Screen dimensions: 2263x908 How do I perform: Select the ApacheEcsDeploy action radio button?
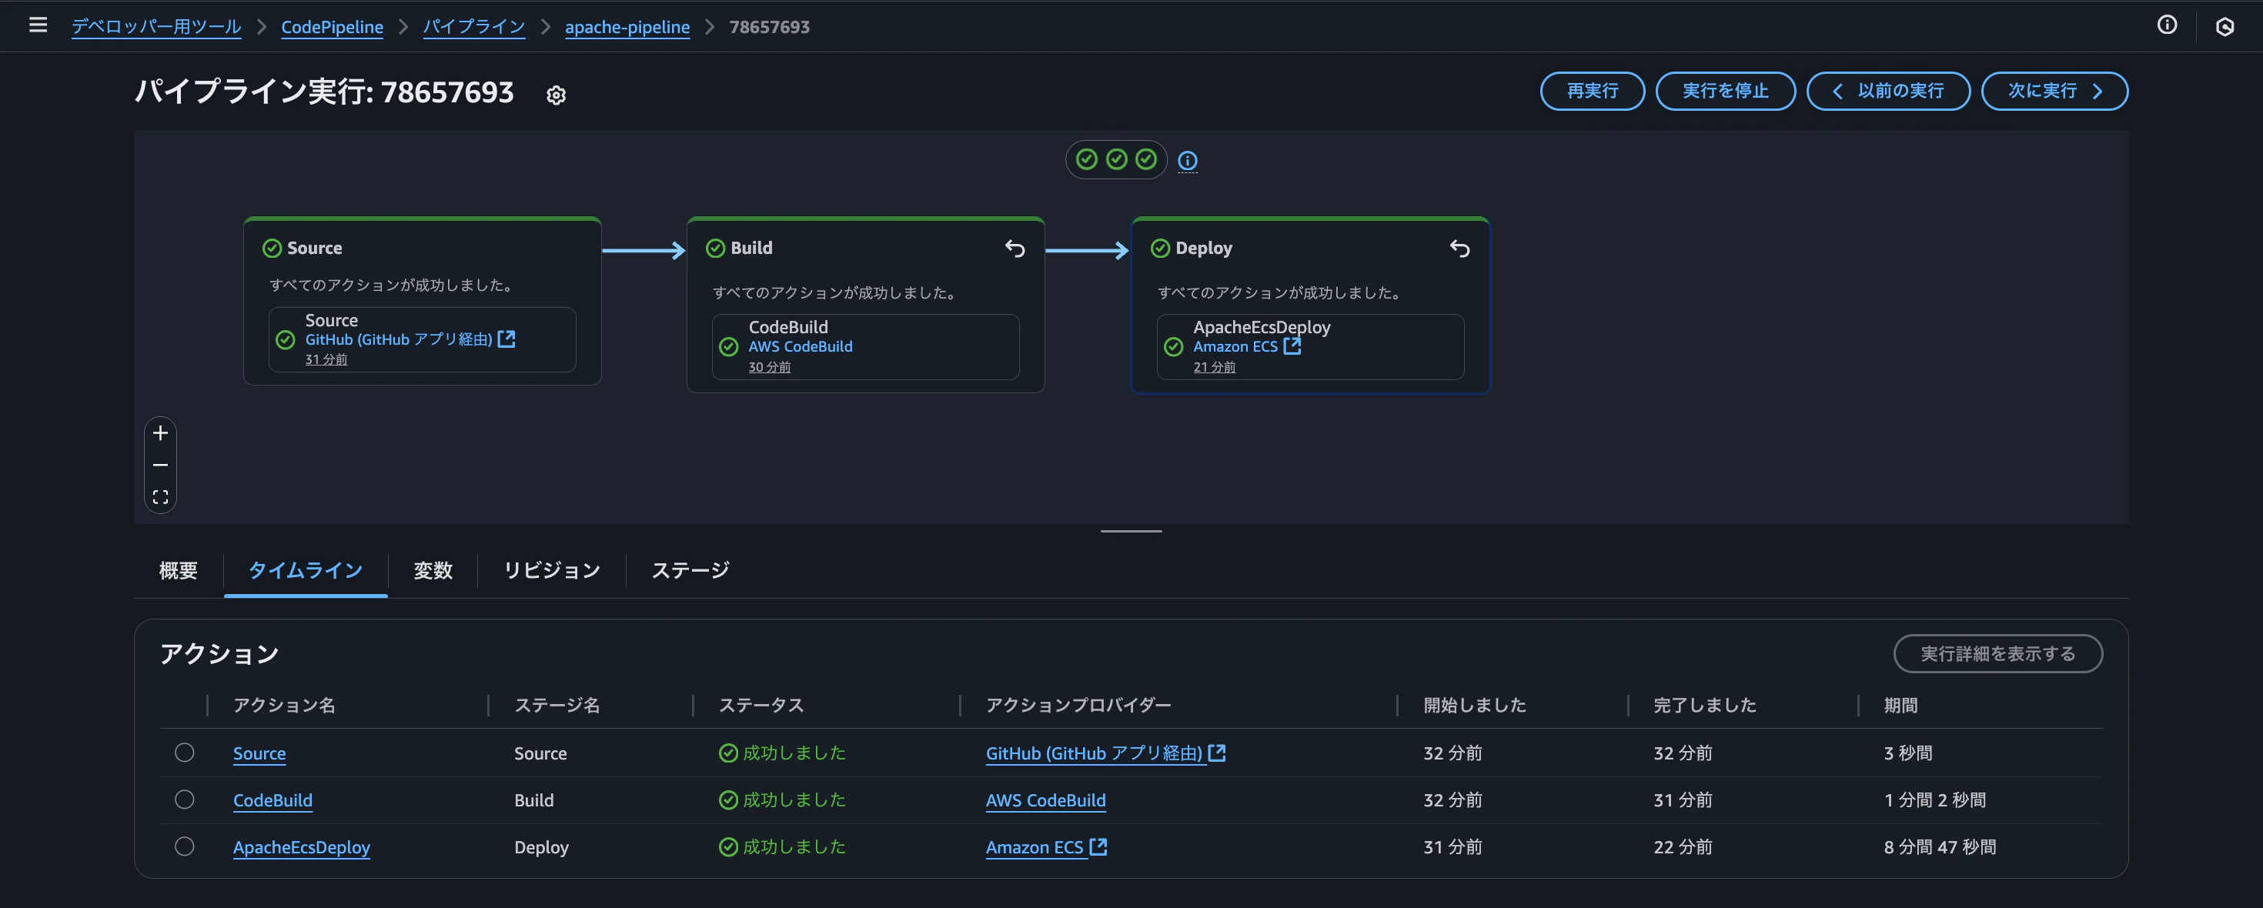185,846
